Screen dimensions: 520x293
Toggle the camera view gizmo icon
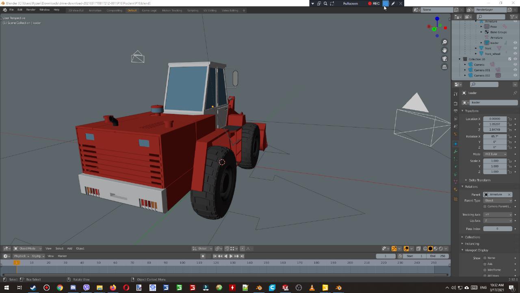pyautogui.click(x=444, y=59)
